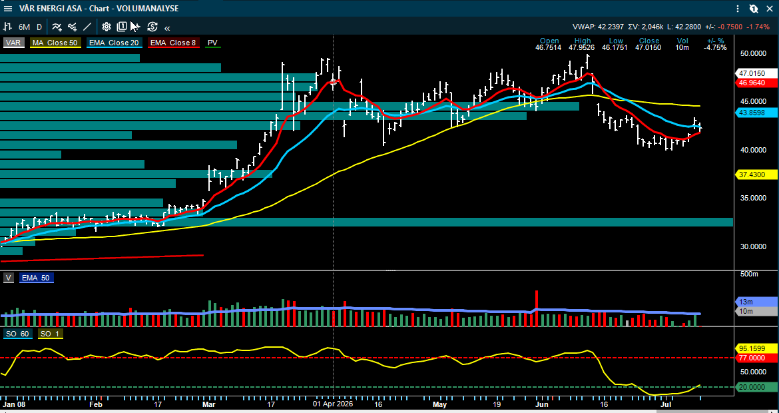Click the green dashed 20 stochastic threshold line
Screen dimensions: 779x413
click(x=367, y=387)
